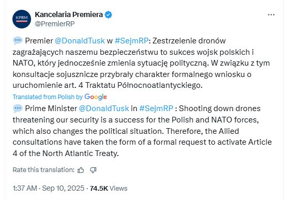Open @DonaldTusk mention in Polish text
This screenshot has width=287, height=201.
pyautogui.click(x=80, y=41)
